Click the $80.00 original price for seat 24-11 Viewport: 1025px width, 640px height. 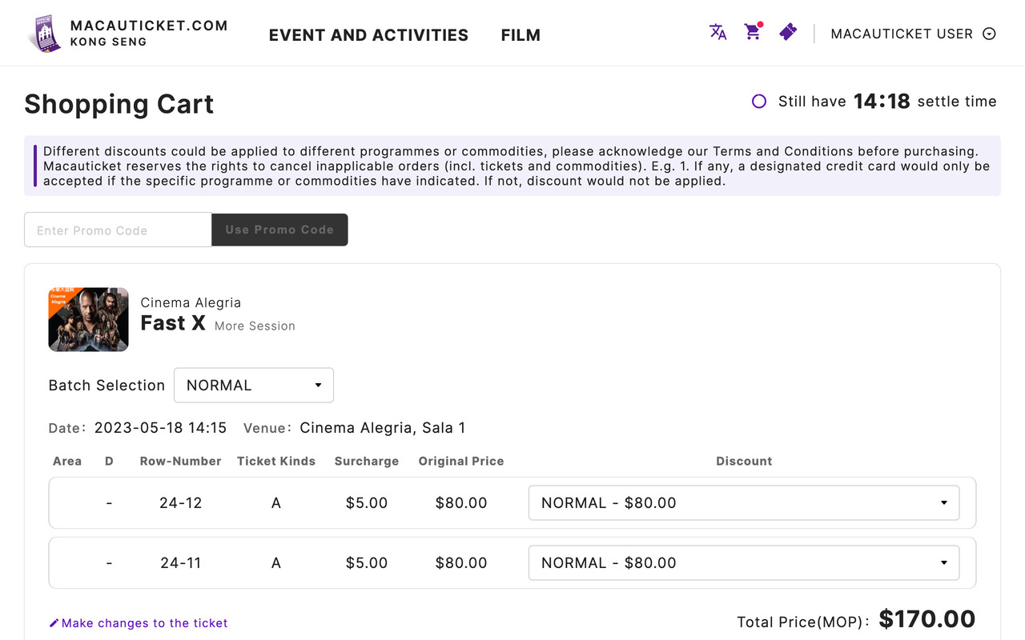click(x=461, y=563)
